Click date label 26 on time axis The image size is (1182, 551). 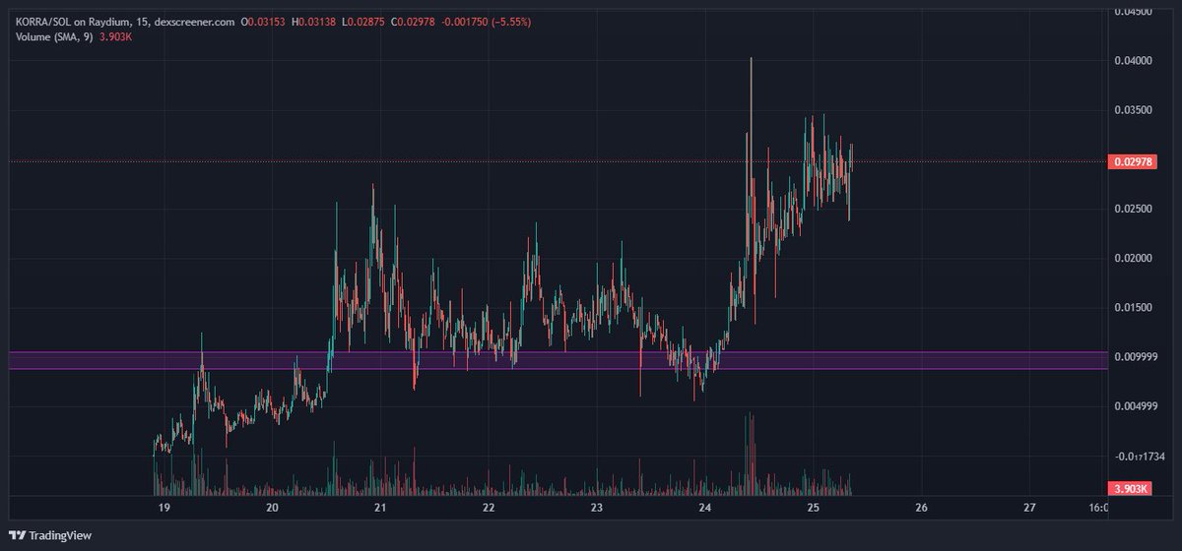click(x=921, y=508)
